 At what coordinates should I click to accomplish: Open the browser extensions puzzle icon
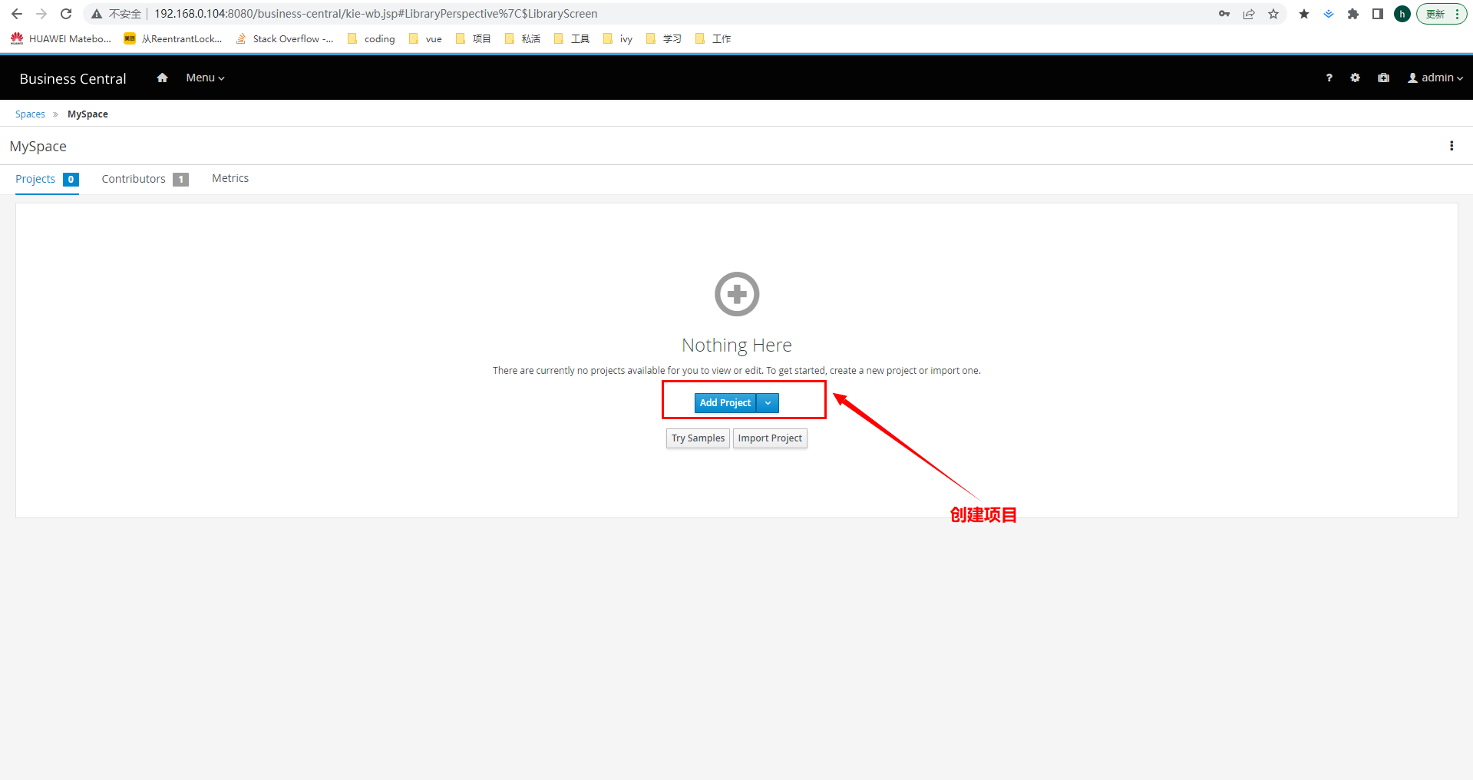tap(1352, 14)
